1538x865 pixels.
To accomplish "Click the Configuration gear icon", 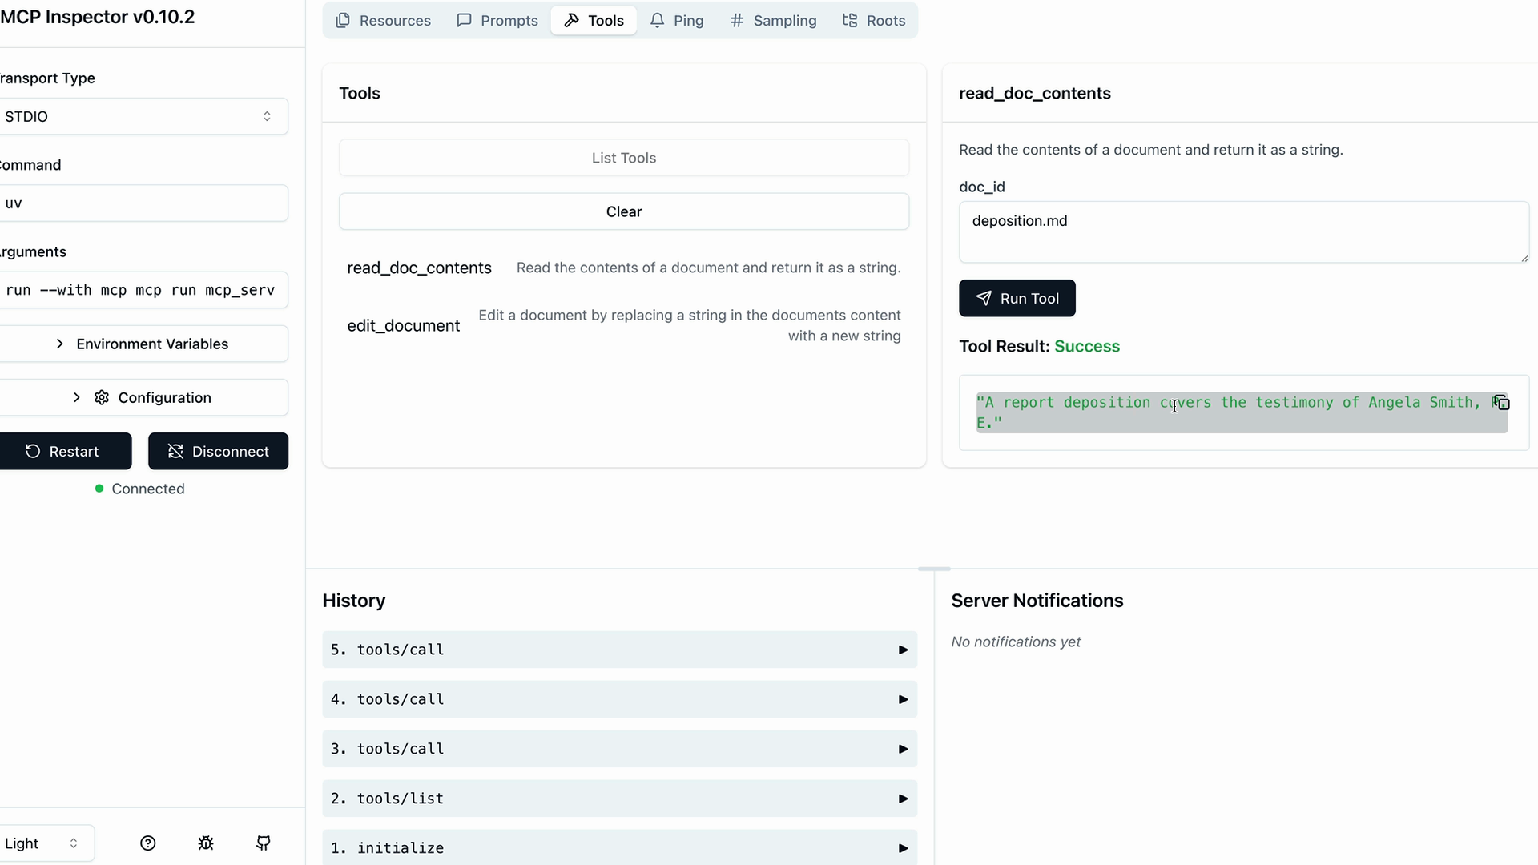I will pos(102,397).
